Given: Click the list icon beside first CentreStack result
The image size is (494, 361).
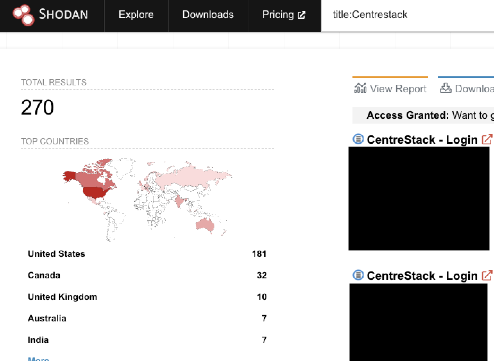Looking at the screenshot, I should click(x=358, y=139).
